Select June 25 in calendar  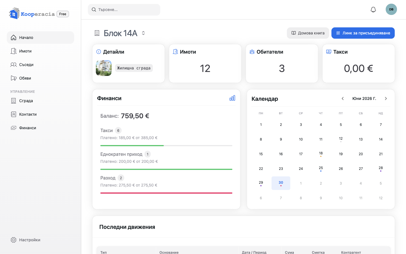(321, 168)
